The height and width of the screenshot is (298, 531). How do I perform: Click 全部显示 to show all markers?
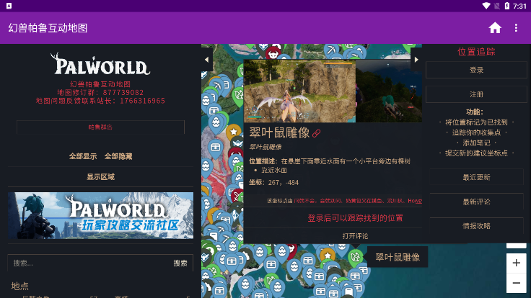click(x=83, y=156)
